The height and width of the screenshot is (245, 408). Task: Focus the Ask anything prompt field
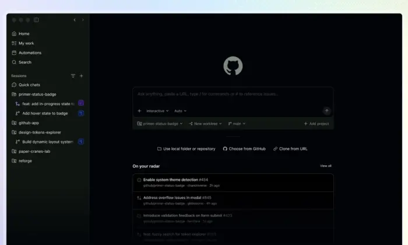pos(233,94)
